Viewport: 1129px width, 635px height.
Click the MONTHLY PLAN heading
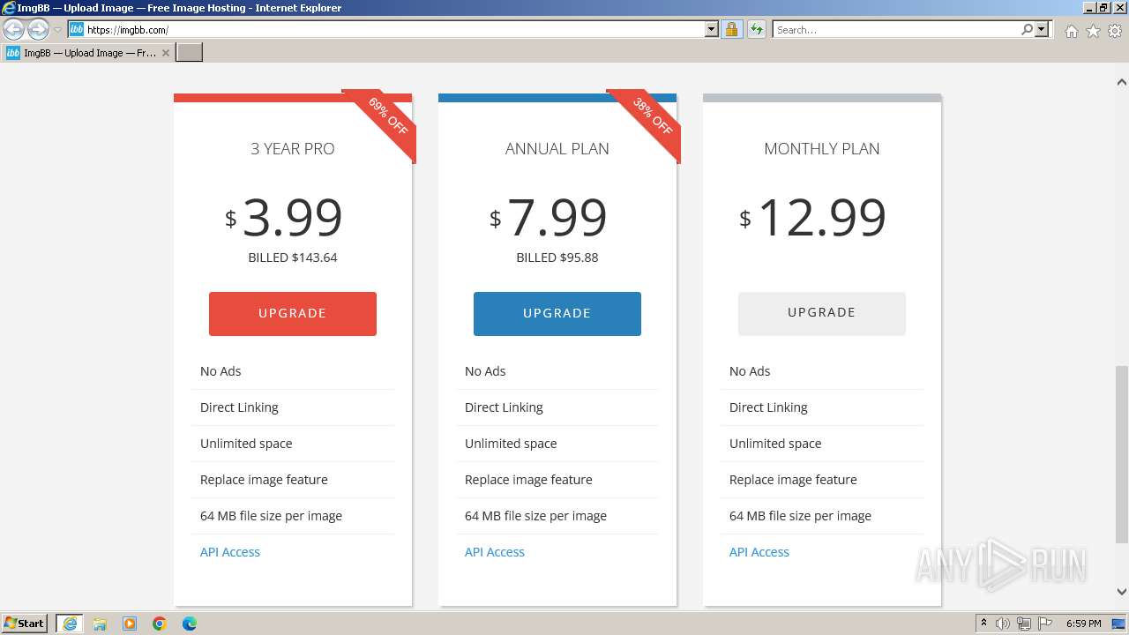(x=822, y=149)
